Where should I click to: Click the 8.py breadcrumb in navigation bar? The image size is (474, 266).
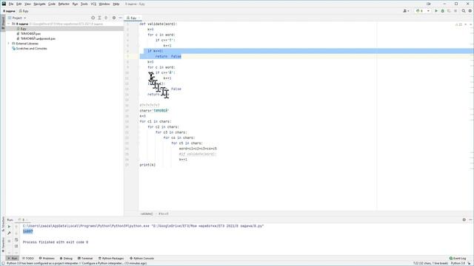click(x=24, y=11)
